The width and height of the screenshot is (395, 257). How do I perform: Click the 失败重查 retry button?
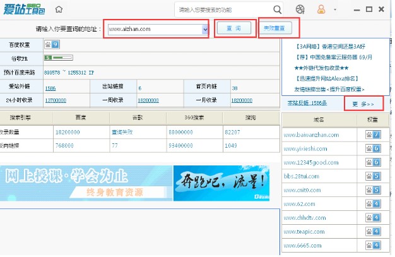274,28
